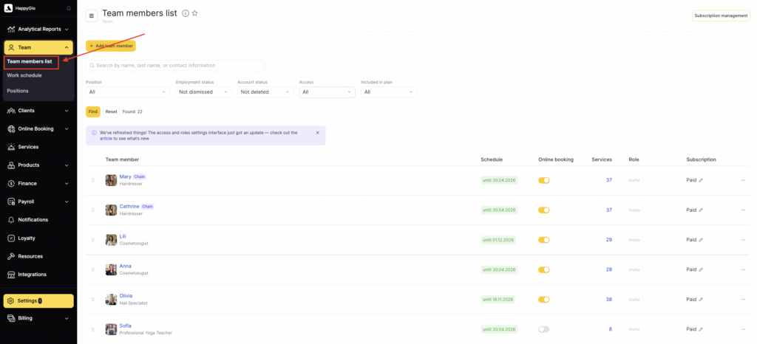Click the notification bell in sidebar header
Viewport: 757px width, 344px height.
[x=69, y=8]
